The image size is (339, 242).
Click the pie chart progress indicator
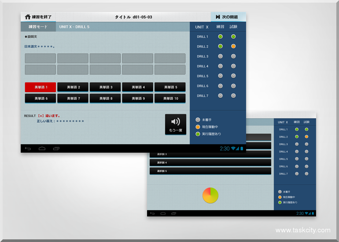click(210, 195)
